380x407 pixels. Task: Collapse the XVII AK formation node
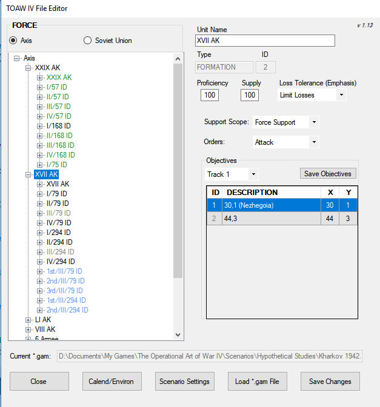tap(28, 174)
